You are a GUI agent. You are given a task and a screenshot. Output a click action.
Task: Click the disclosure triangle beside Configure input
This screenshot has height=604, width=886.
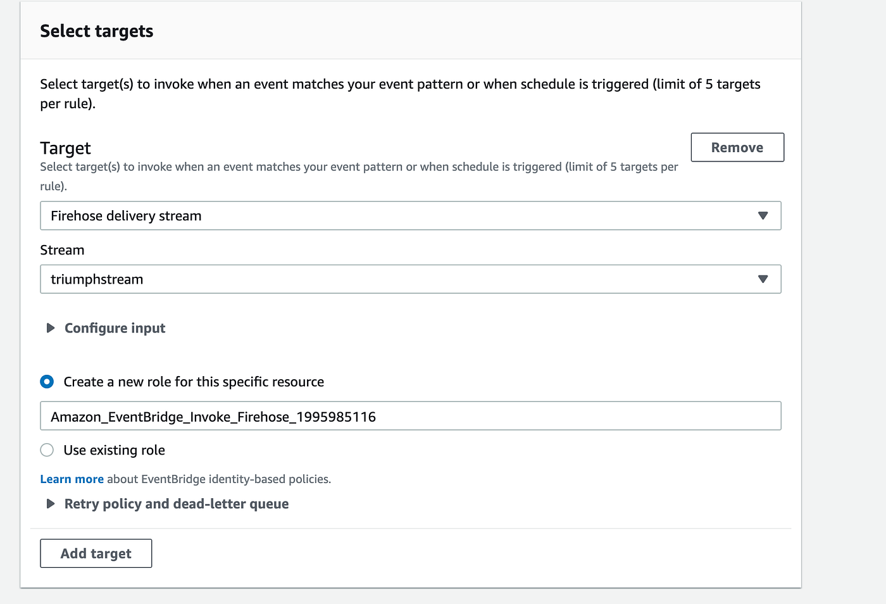[x=51, y=328]
